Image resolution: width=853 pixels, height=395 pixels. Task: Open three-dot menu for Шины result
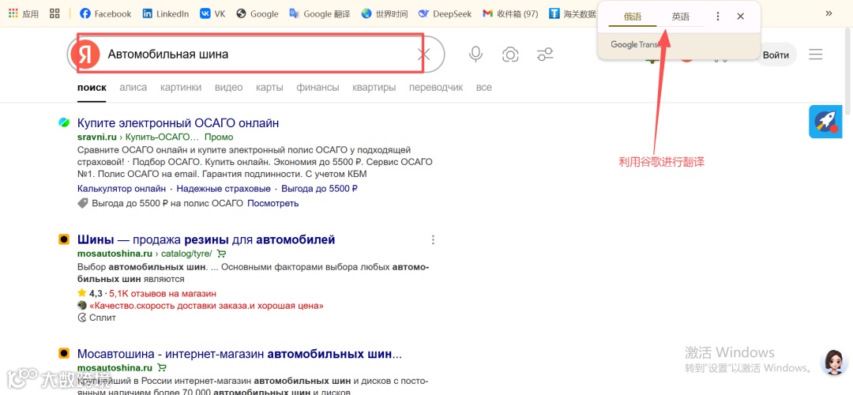433,240
